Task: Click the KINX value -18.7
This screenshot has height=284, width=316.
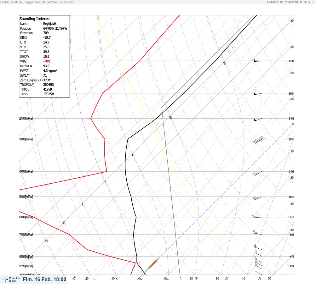Action: pos(47,38)
